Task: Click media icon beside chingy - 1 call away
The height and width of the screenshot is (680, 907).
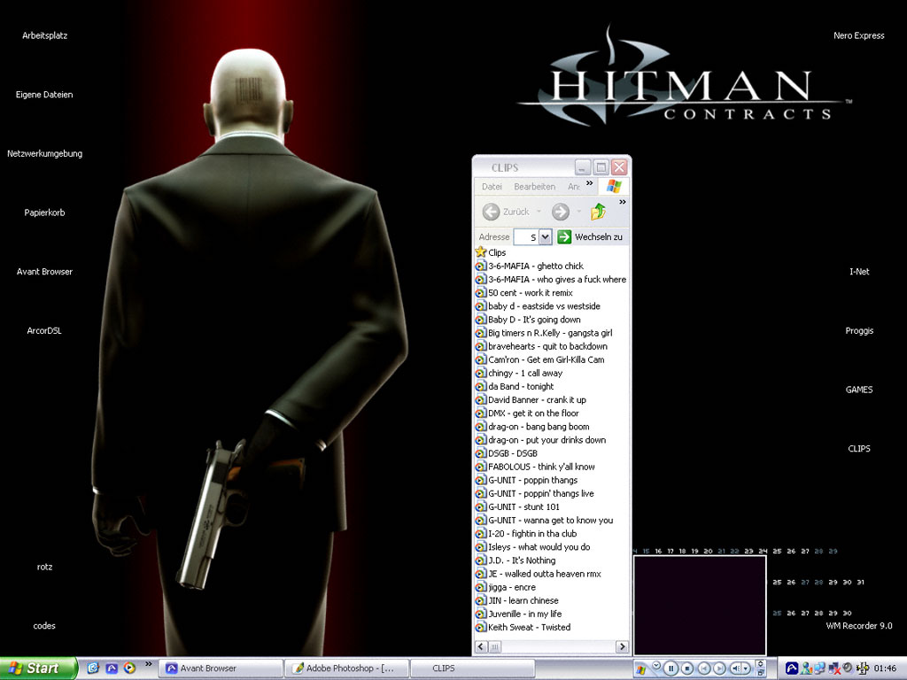Action: [x=481, y=373]
